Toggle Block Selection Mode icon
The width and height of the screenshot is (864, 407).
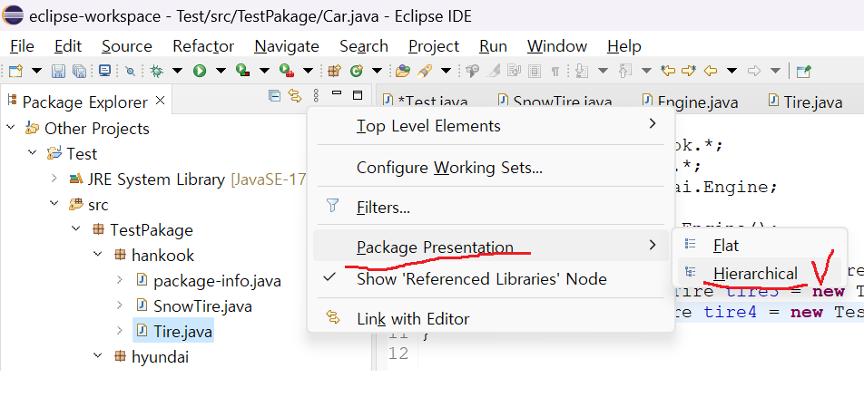point(534,71)
